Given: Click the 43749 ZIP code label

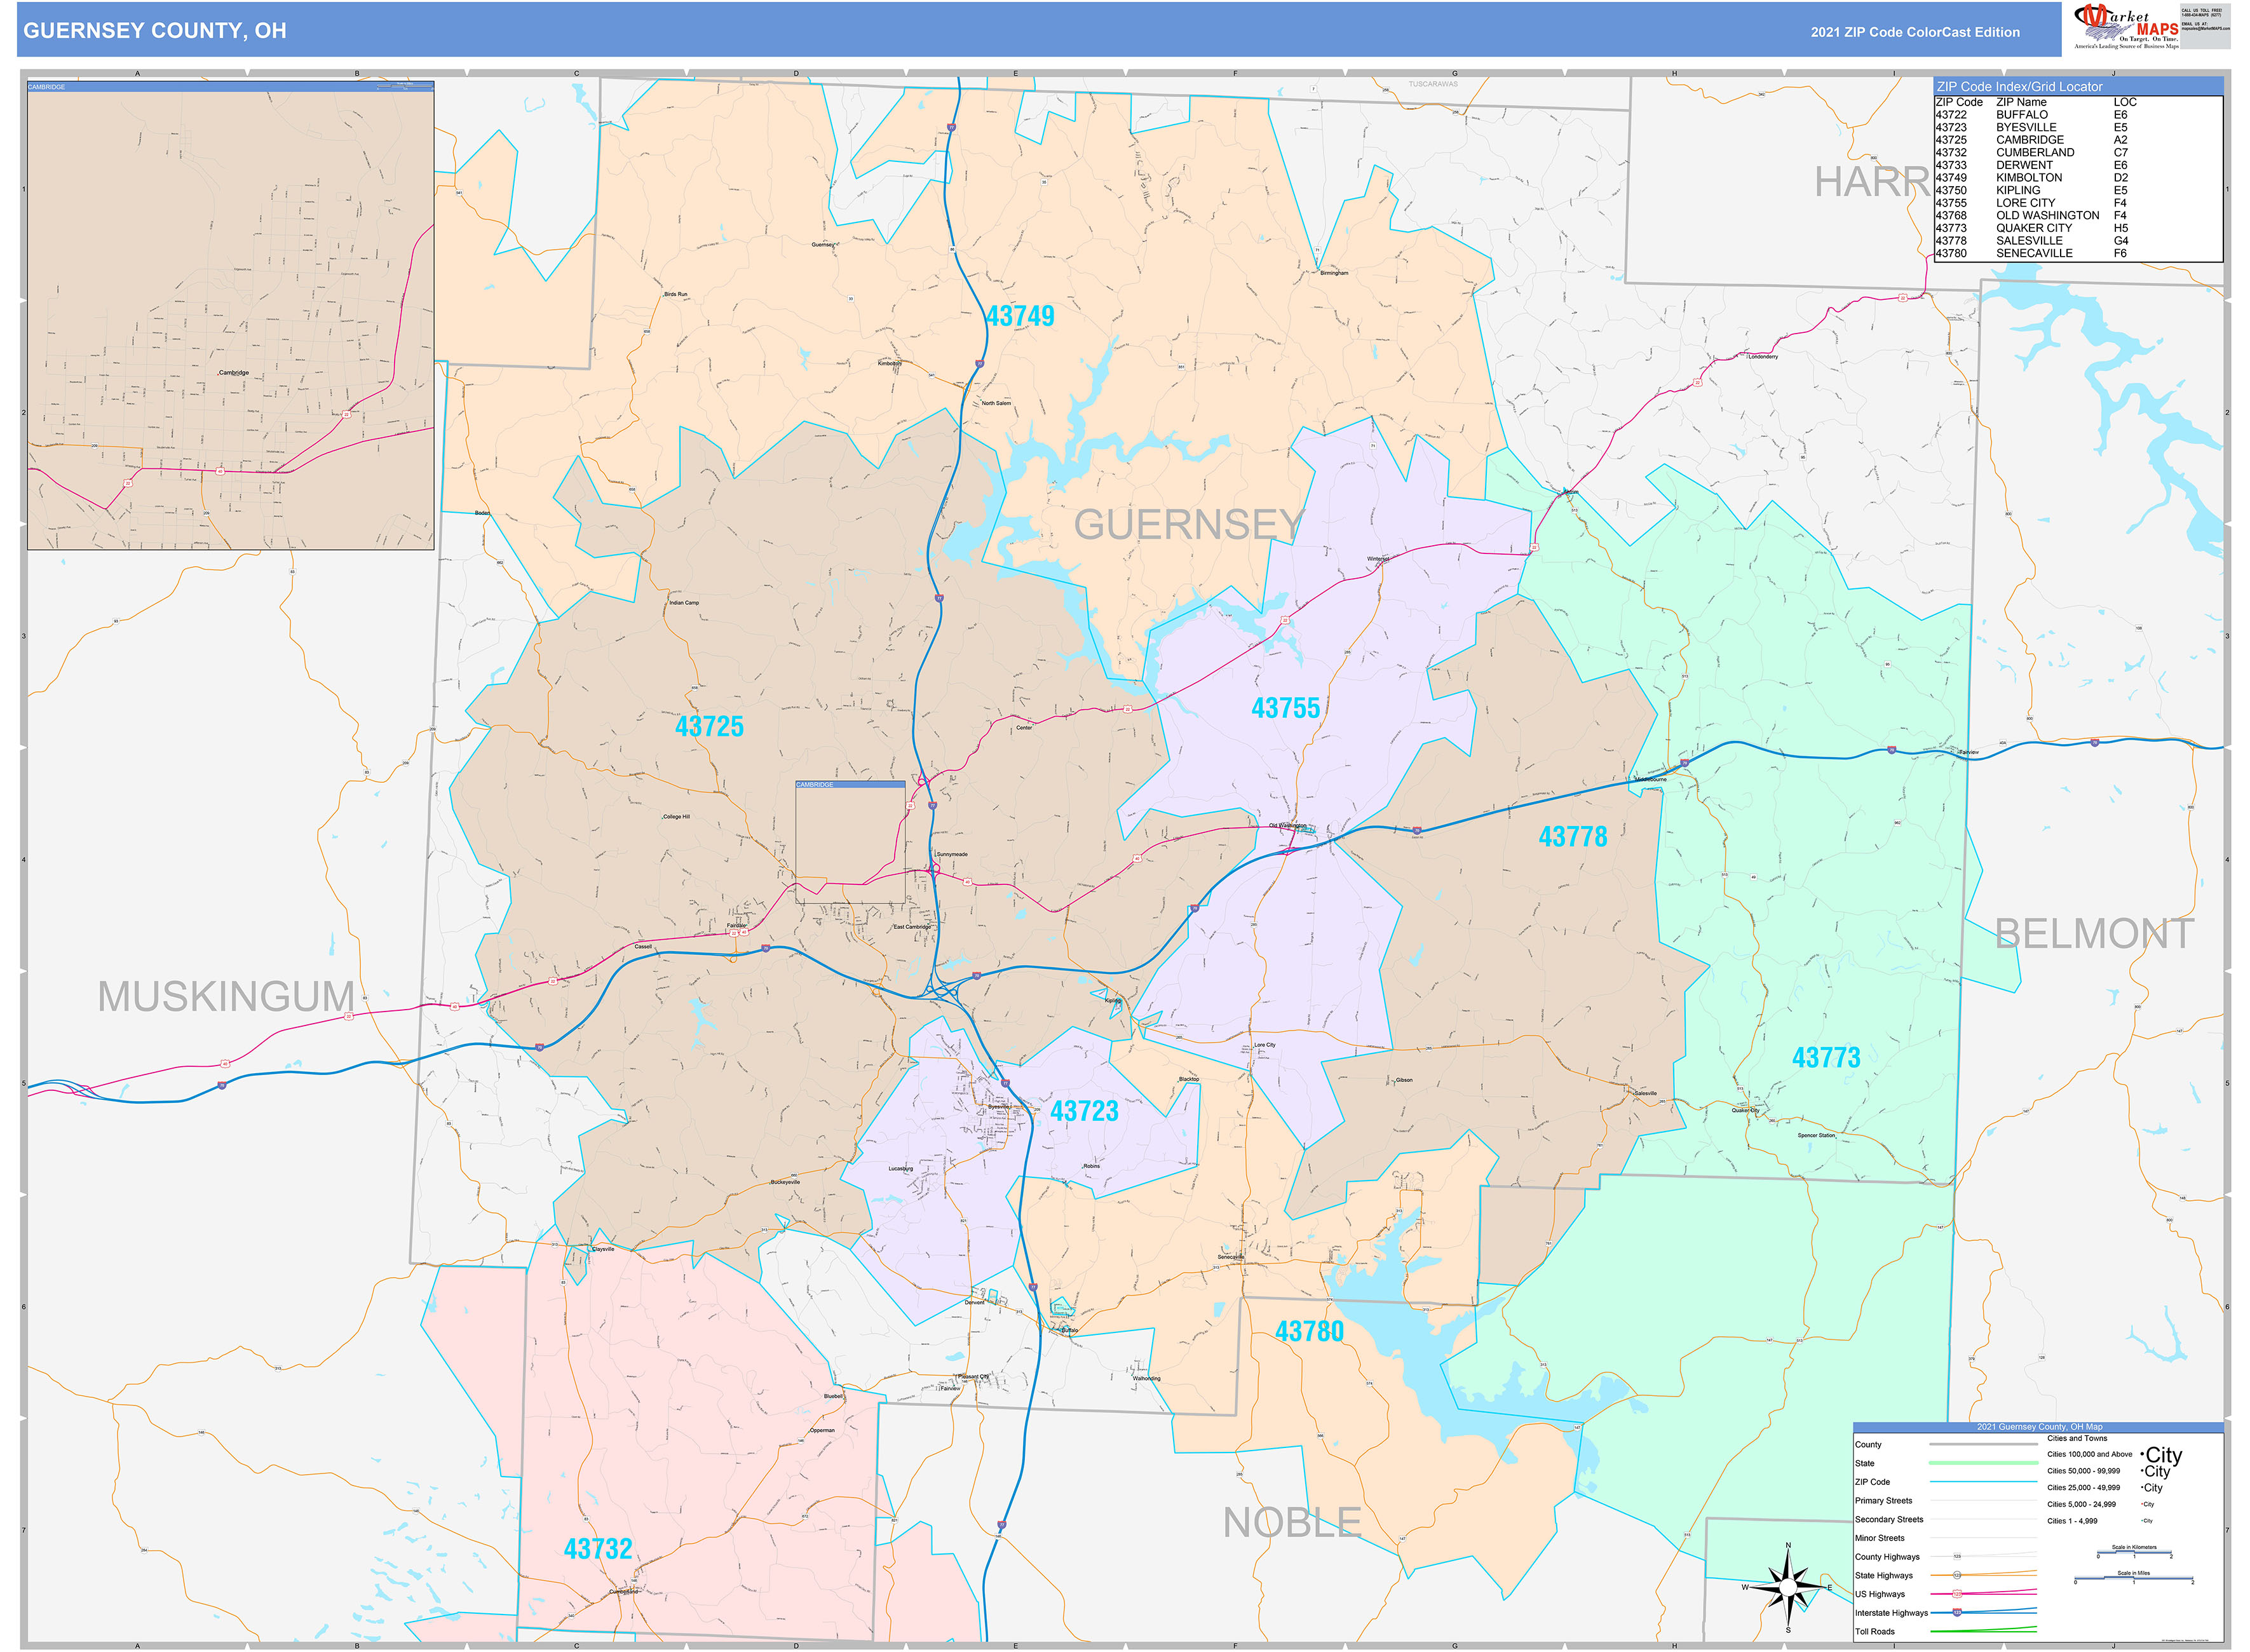Looking at the screenshot, I should (1020, 316).
